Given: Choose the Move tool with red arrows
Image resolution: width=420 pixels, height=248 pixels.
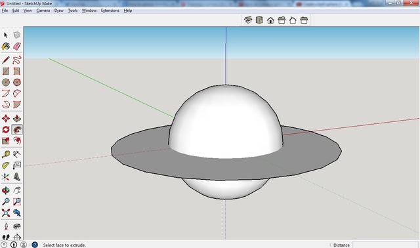Looking at the screenshot, I should pyautogui.click(x=6, y=118).
